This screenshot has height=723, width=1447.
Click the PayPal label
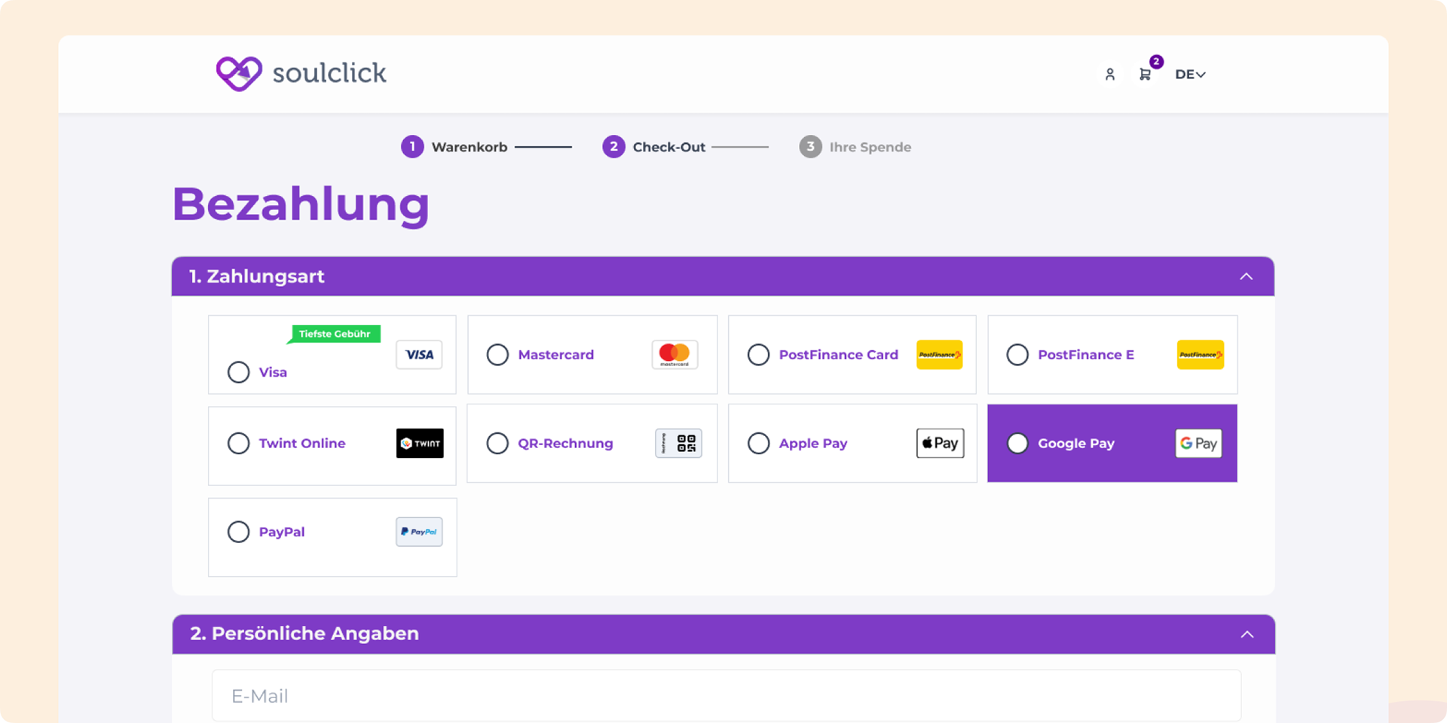click(282, 532)
